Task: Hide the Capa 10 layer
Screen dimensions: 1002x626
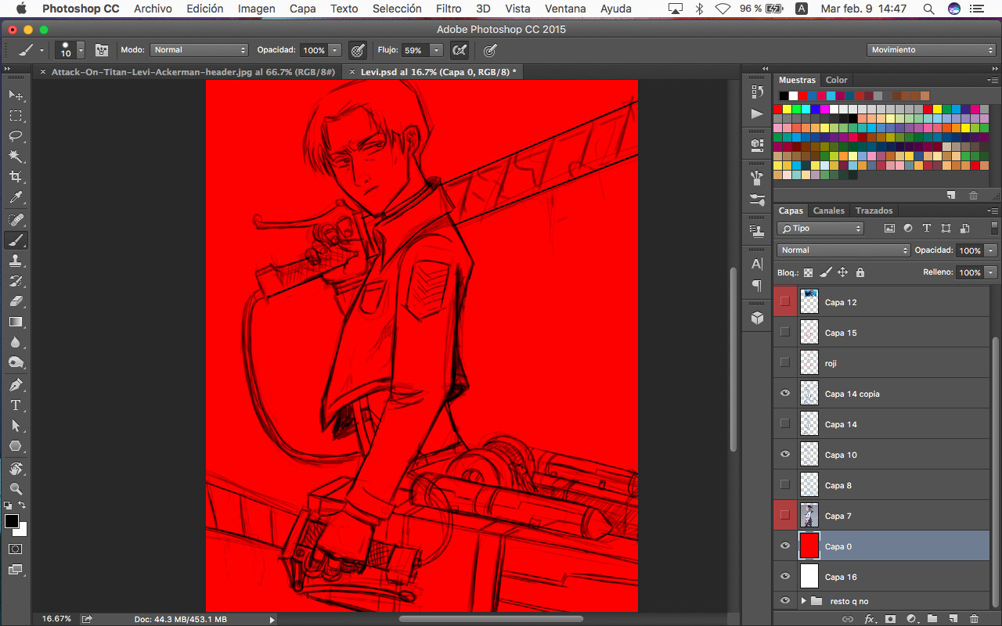Action: (x=785, y=455)
